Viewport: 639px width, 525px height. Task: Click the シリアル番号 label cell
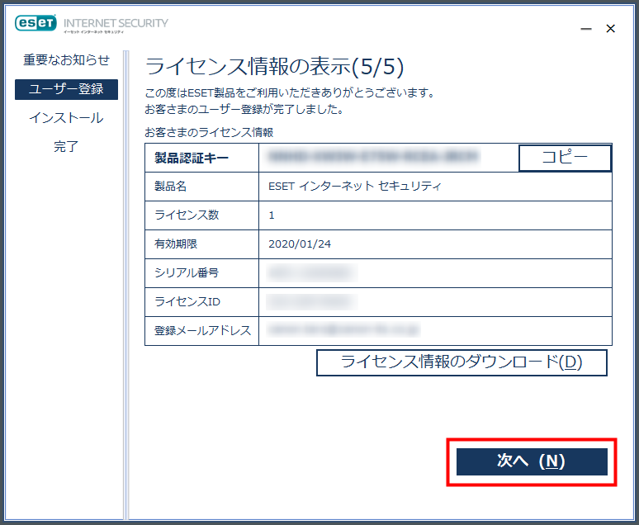click(x=201, y=273)
